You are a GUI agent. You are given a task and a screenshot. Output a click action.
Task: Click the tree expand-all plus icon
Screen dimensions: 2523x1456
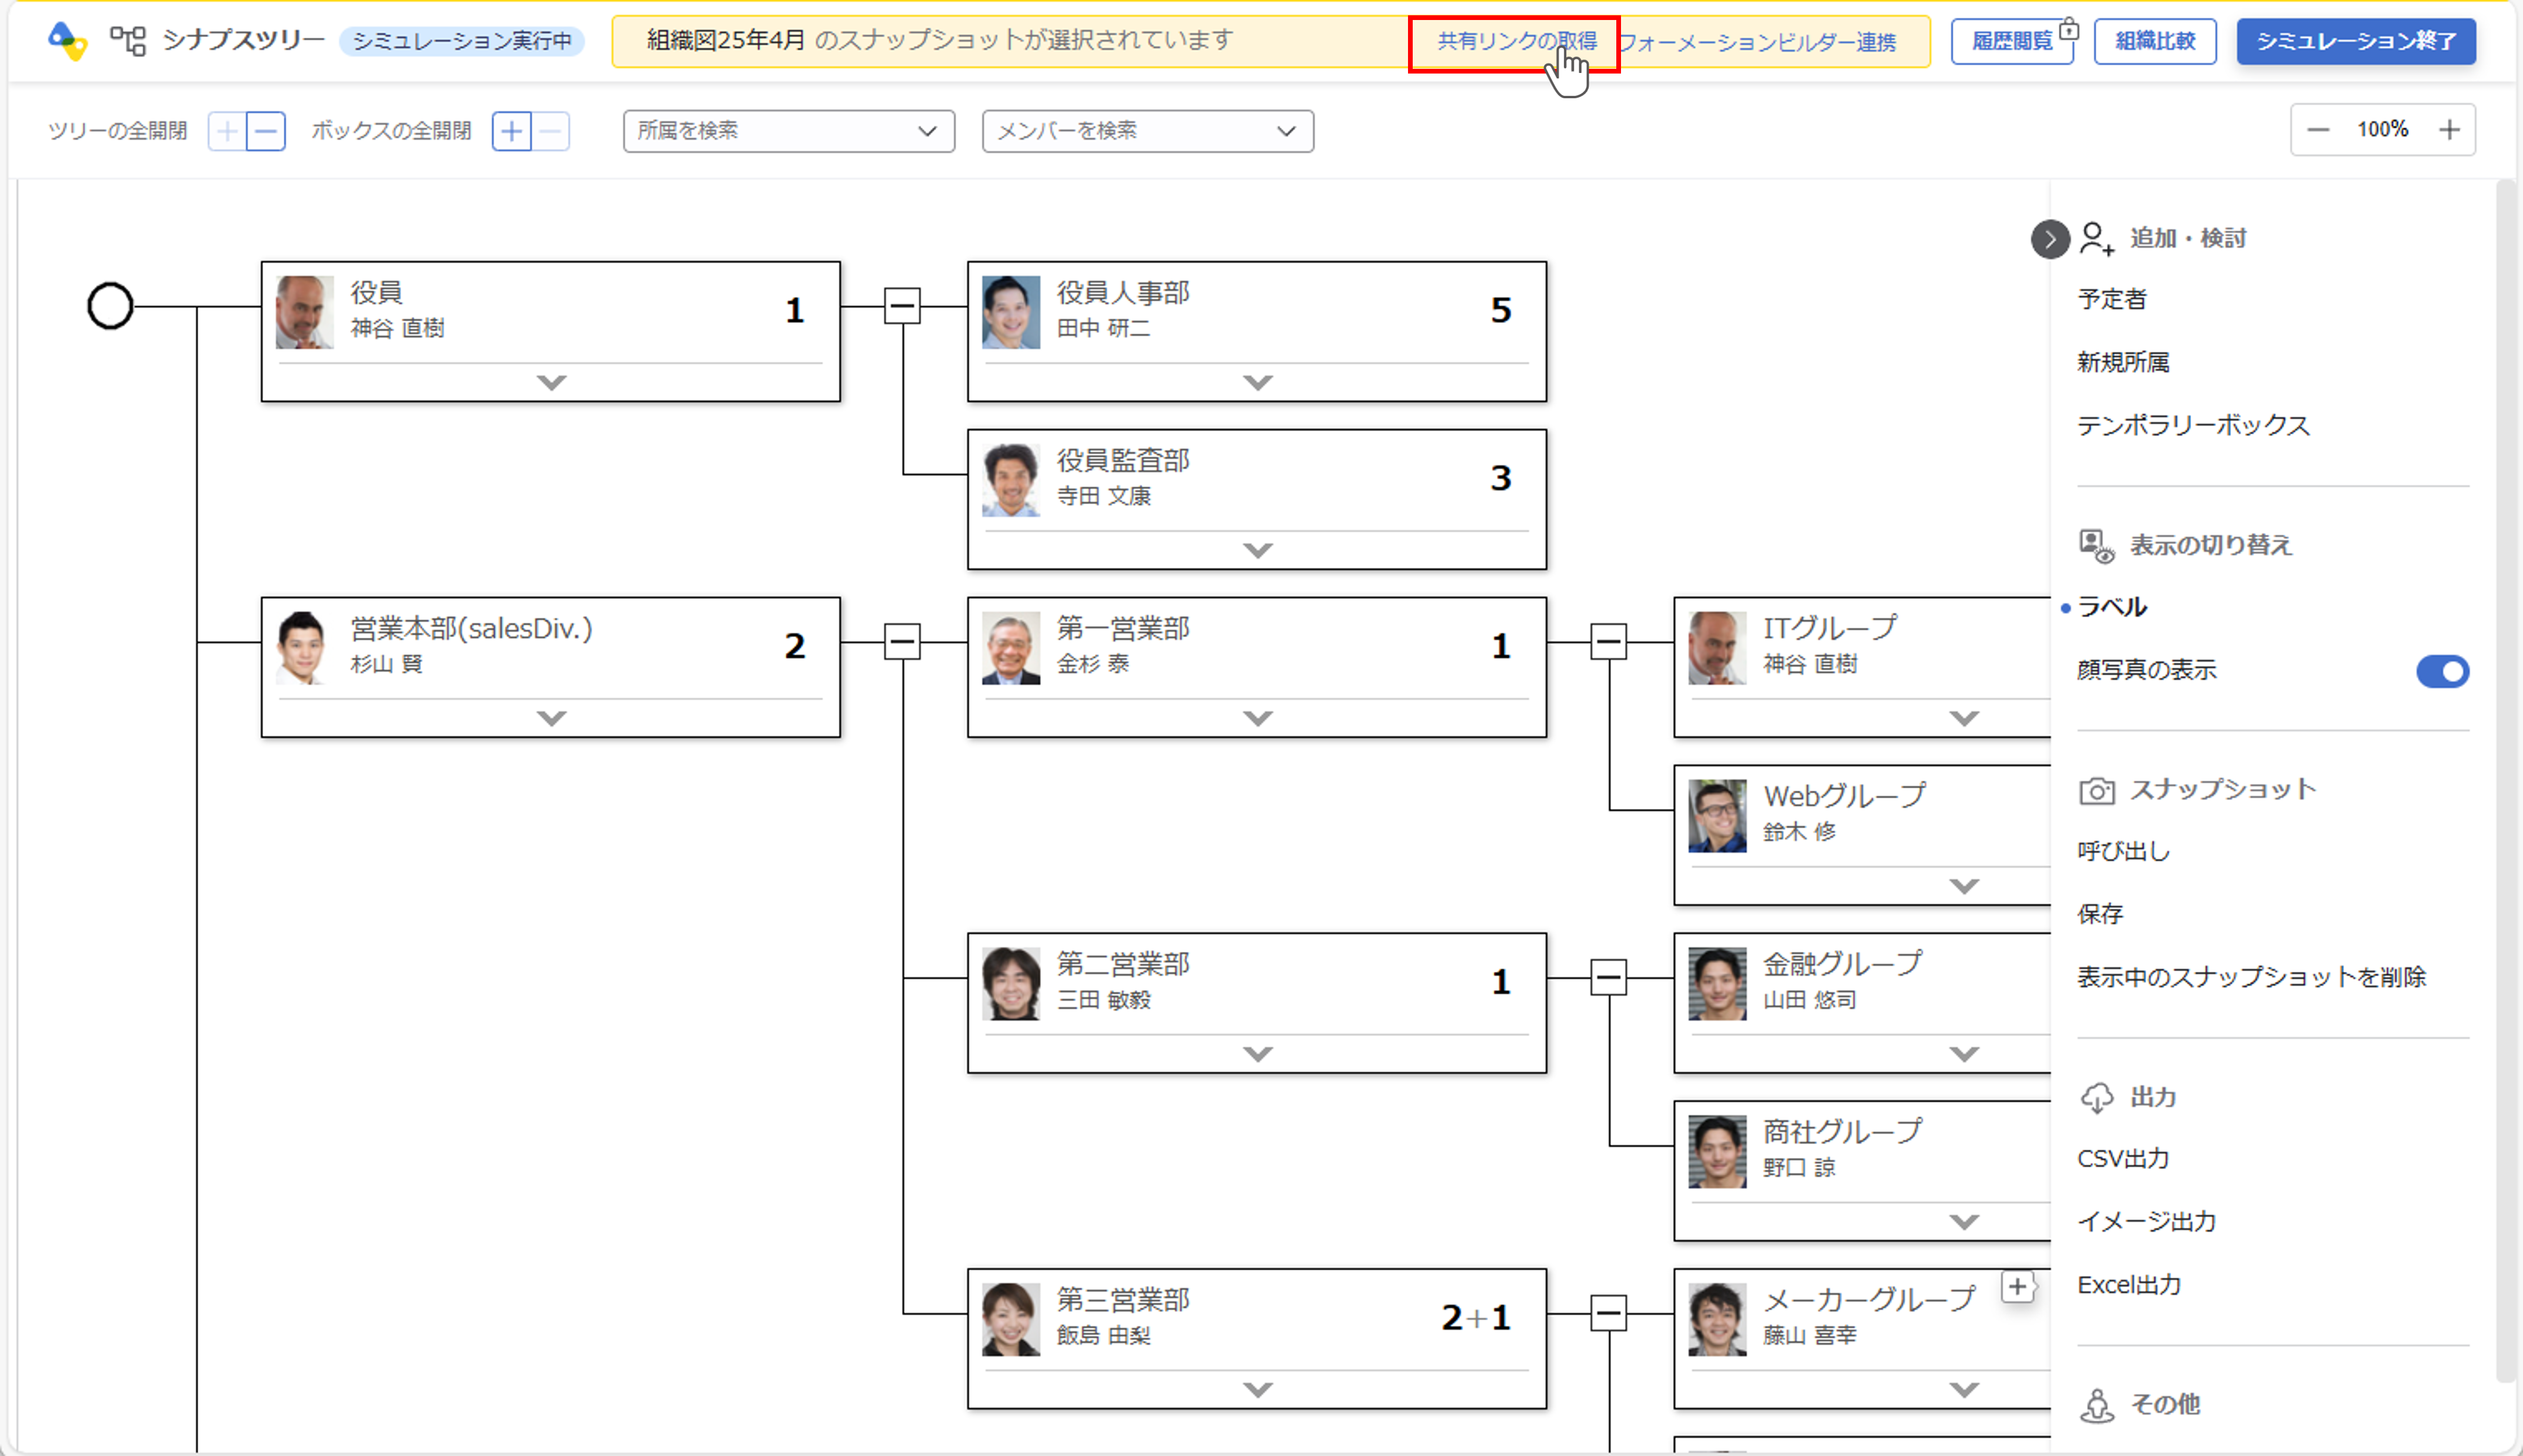[x=227, y=131]
